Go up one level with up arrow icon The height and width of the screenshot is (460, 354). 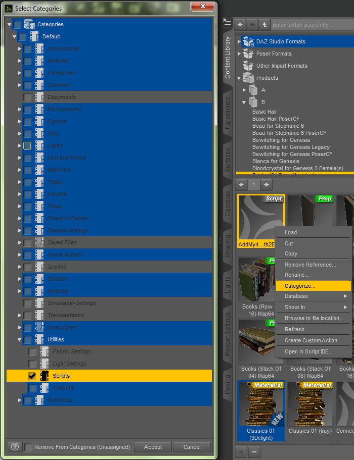pyautogui.click(x=264, y=25)
